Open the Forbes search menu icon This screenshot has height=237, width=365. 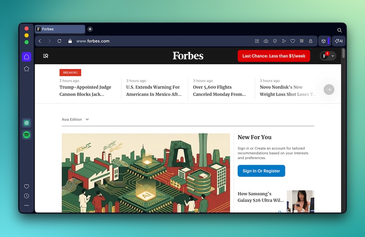click(46, 56)
